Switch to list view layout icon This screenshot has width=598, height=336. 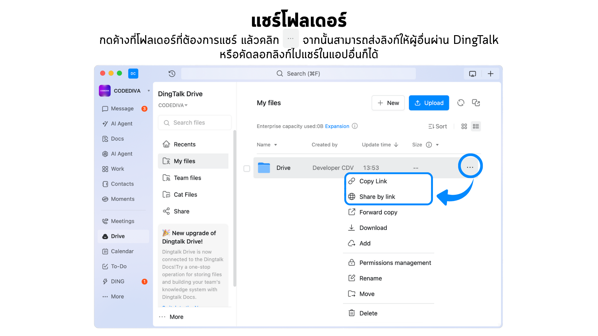(476, 126)
